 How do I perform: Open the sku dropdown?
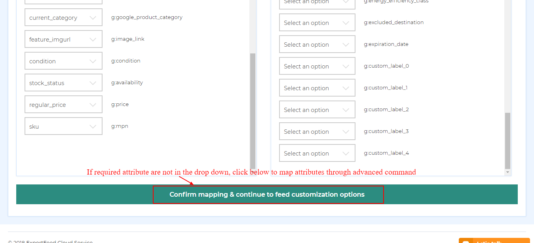(x=63, y=126)
